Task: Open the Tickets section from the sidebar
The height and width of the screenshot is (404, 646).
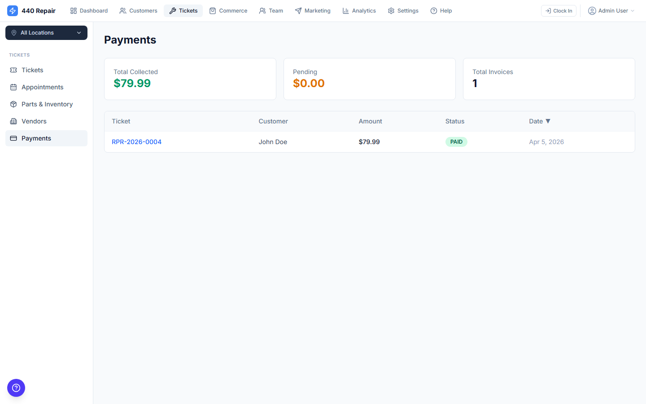Action: point(31,70)
